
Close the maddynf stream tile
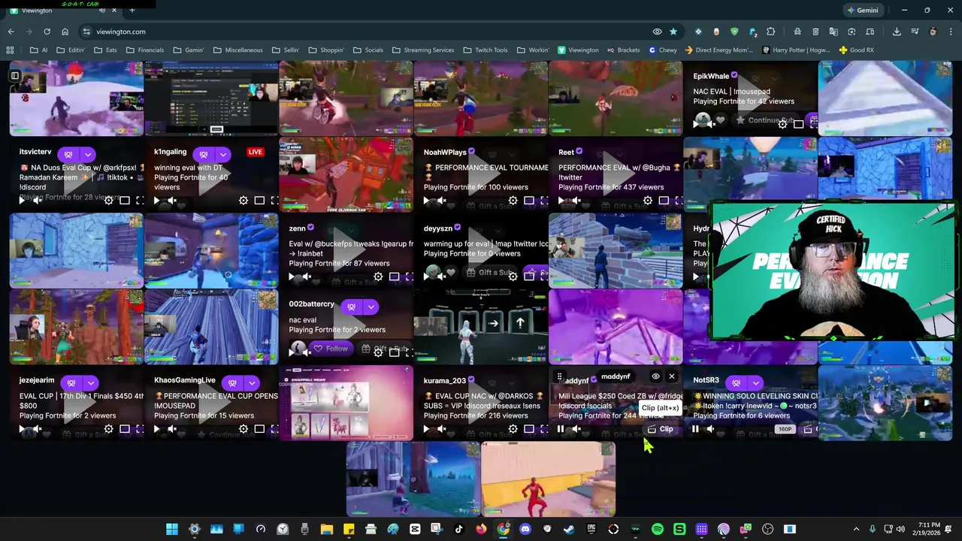tap(672, 376)
